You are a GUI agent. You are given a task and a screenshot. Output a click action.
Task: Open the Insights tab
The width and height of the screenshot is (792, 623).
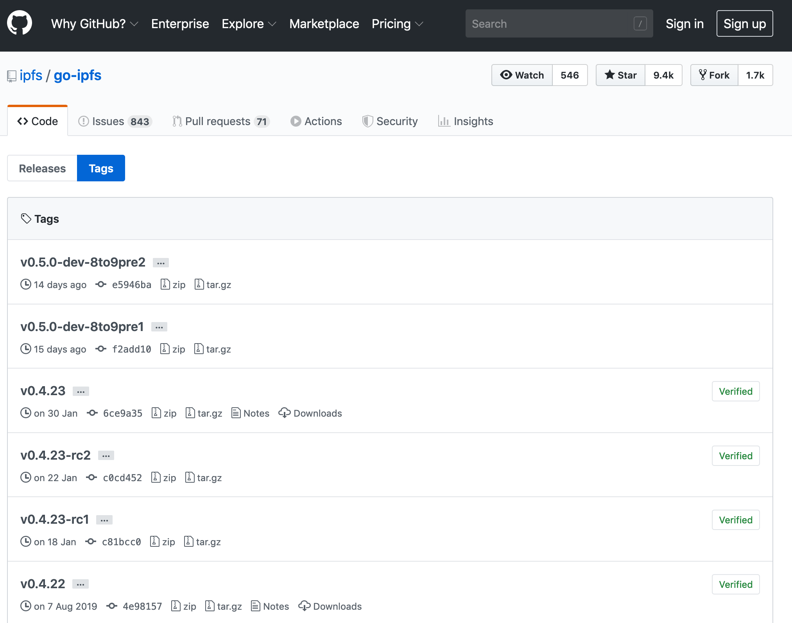click(x=466, y=121)
